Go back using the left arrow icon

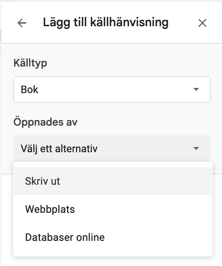coord(22,23)
